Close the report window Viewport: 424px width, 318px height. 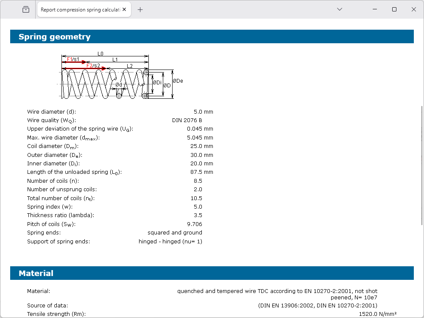coord(414,9)
